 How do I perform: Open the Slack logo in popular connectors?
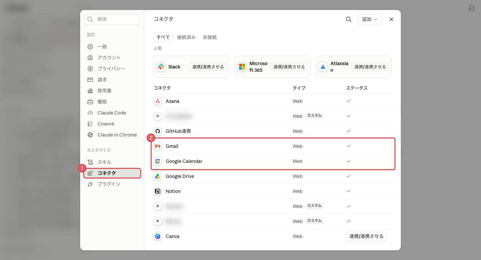(161, 67)
